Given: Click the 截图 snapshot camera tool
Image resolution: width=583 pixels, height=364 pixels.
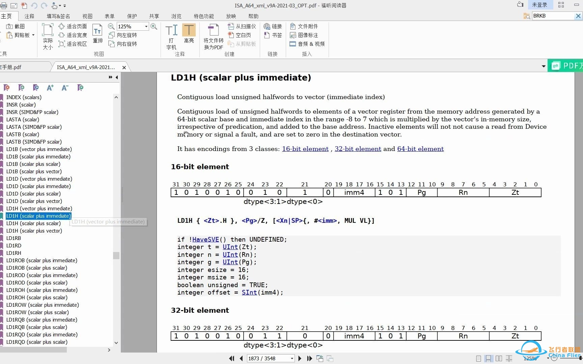Looking at the screenshot, I should click(16, 26).
